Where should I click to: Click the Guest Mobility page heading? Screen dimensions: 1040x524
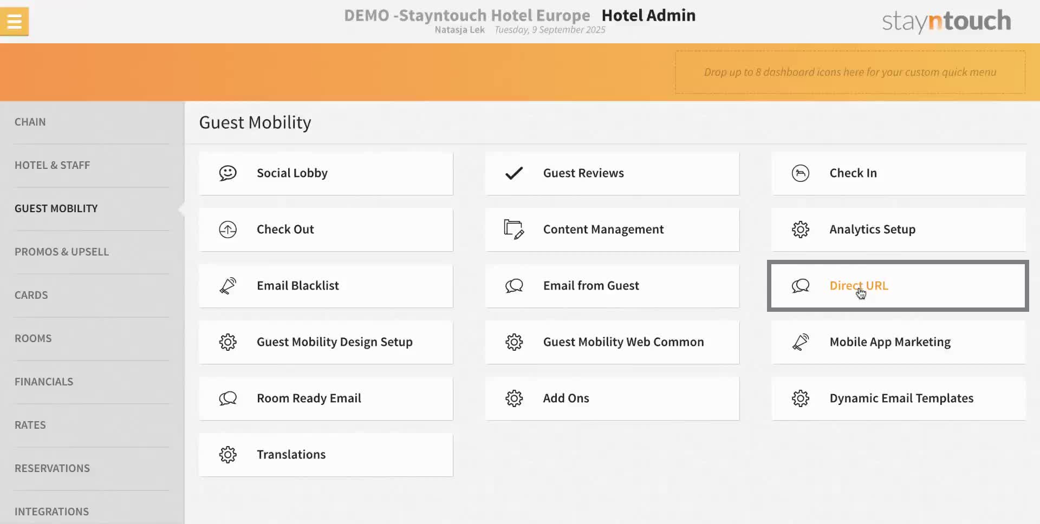pyautogui.click(x=255, y=123)
